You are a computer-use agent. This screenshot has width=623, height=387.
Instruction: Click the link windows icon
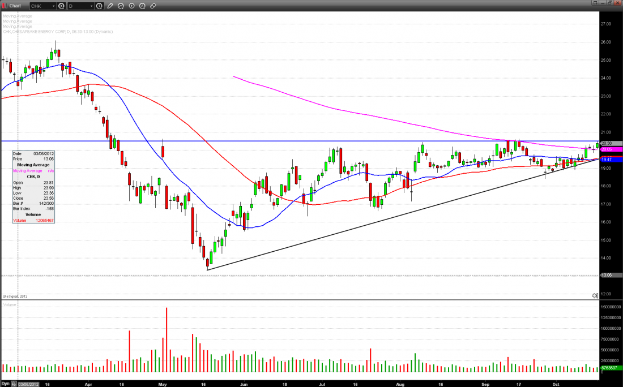pyautogui.click(x=153, y=6)
